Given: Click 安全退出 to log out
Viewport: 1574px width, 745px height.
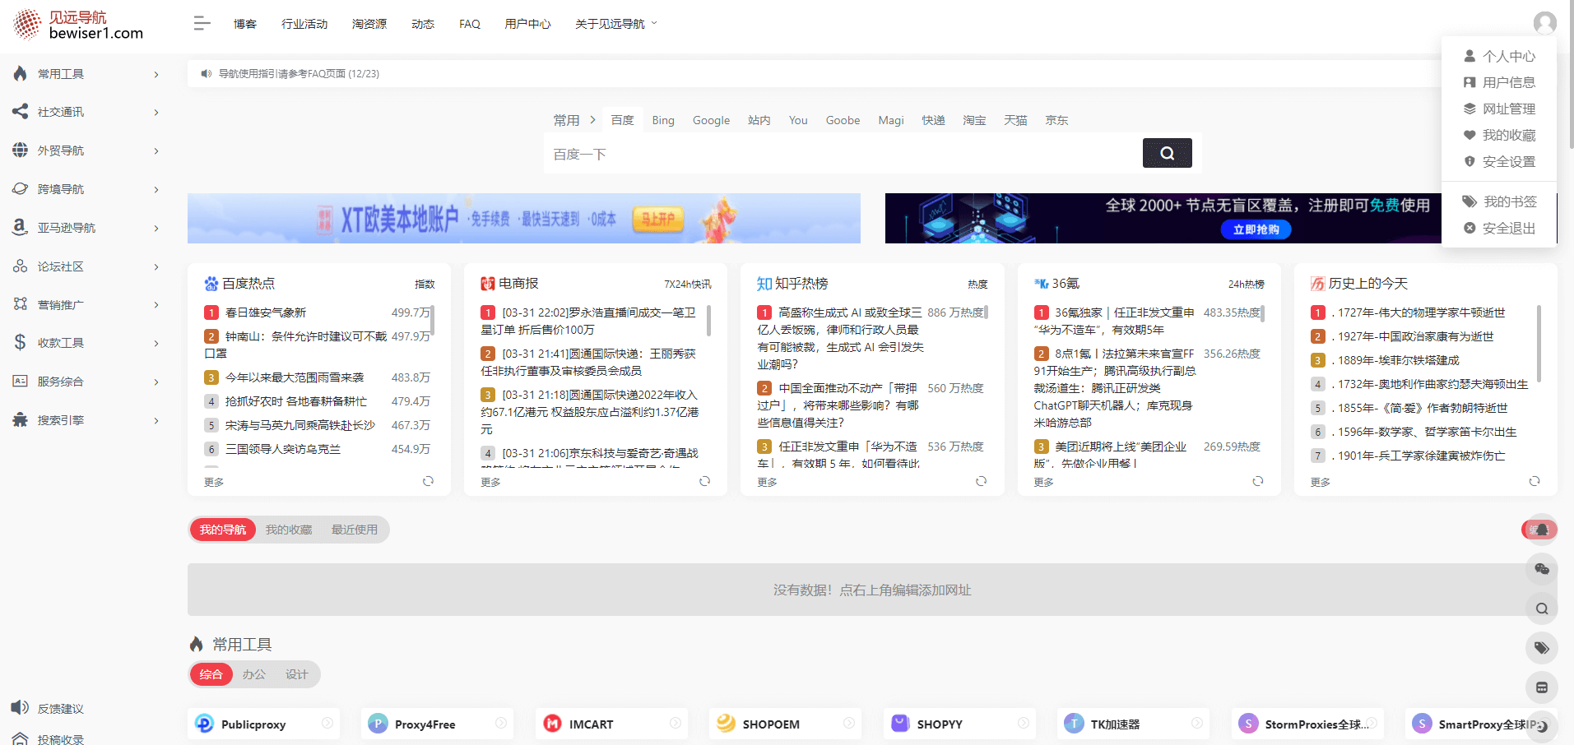Looking at the screenshot, I should point(1510,228).
